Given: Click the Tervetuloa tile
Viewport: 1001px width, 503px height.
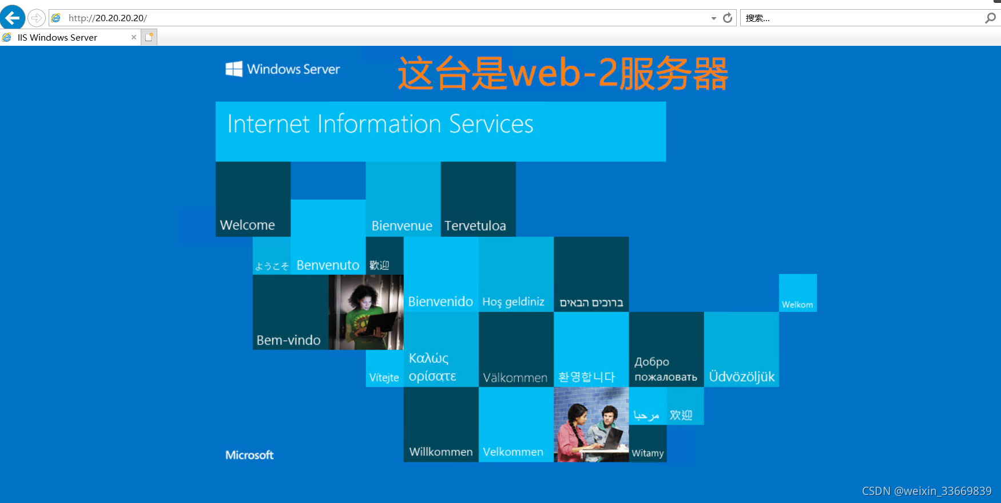Looking at the screenshot, I should pos(478,199).
